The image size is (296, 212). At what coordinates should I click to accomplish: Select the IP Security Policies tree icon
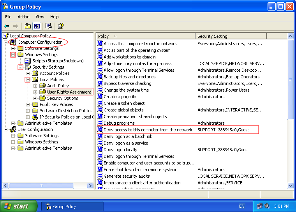(35, 117)
